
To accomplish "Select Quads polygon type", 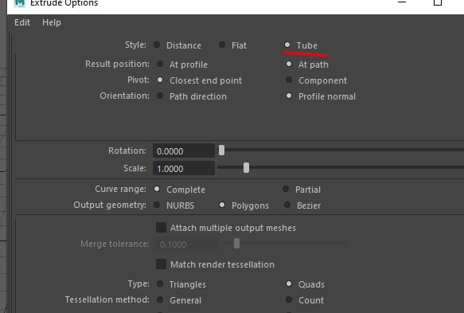I will pyautogui.click(x=289, y=284).
